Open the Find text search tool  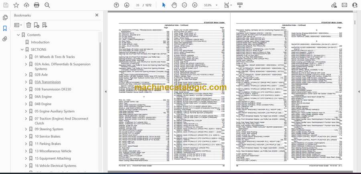(x=47, y=5)
